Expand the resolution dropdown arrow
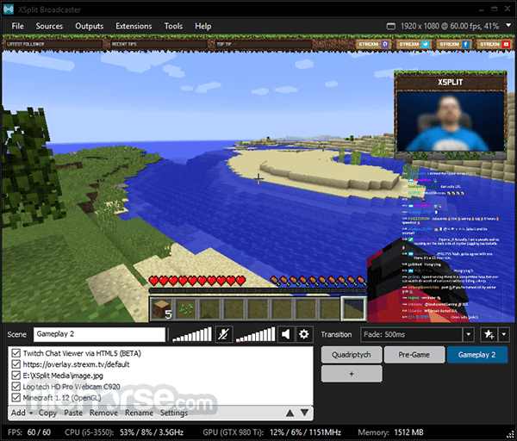 click(508, 26)
